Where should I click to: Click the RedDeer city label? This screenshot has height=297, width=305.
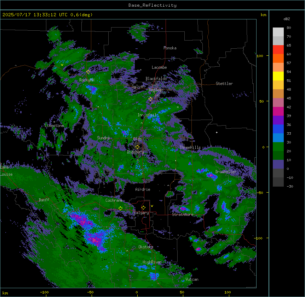pos(156,90)
